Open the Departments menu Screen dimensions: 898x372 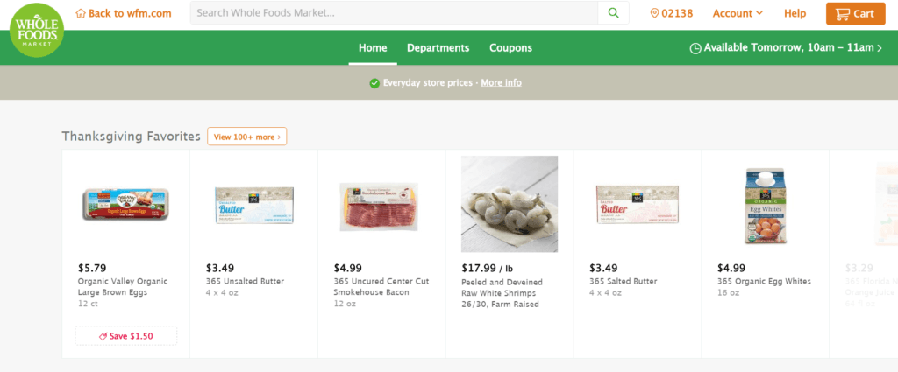click(438, 48)
